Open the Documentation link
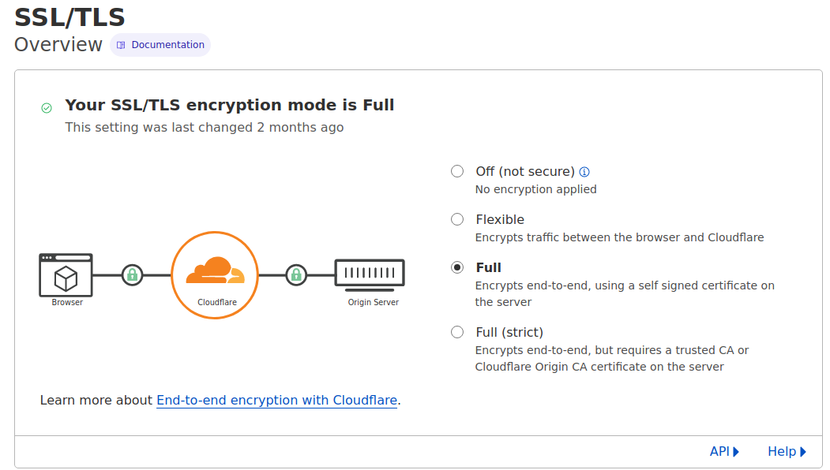 (x=160, y=45)
